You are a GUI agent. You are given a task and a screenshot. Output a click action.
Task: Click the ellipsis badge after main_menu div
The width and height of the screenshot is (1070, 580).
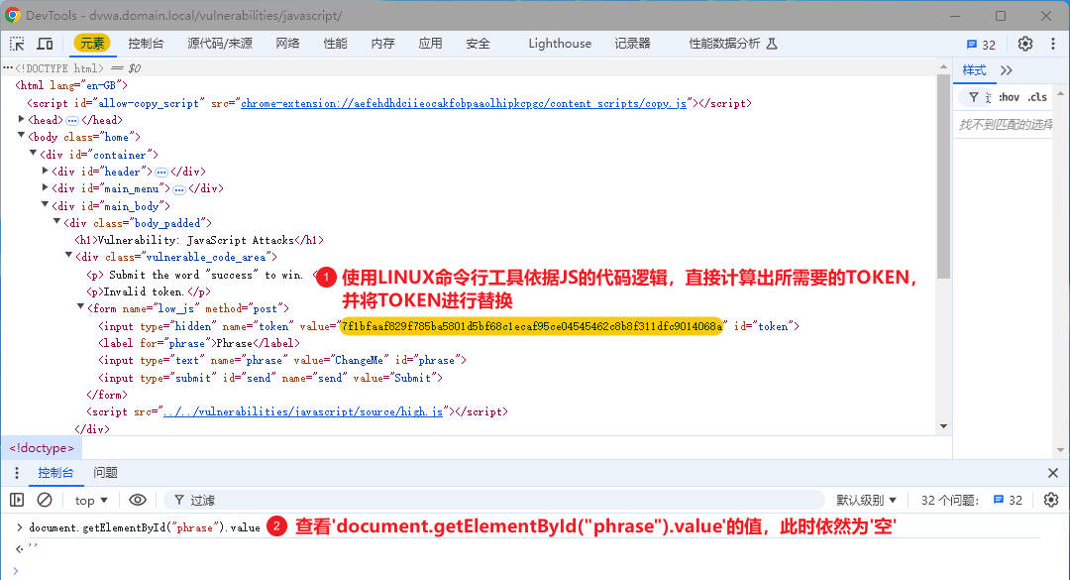[x=178, y=189]
